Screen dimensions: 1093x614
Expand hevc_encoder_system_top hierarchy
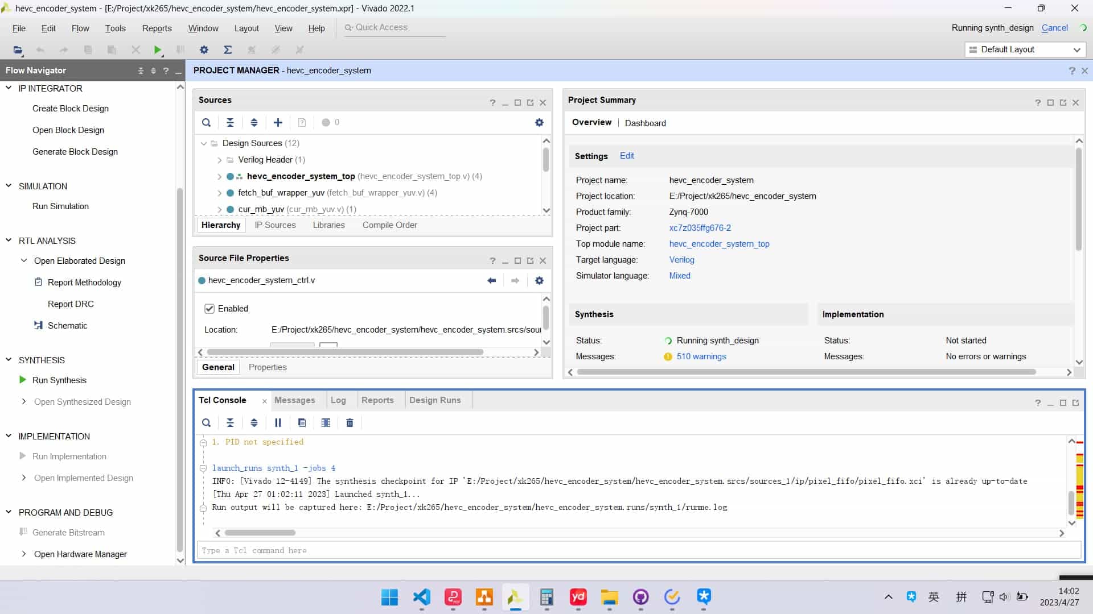(x=220, y=177)
